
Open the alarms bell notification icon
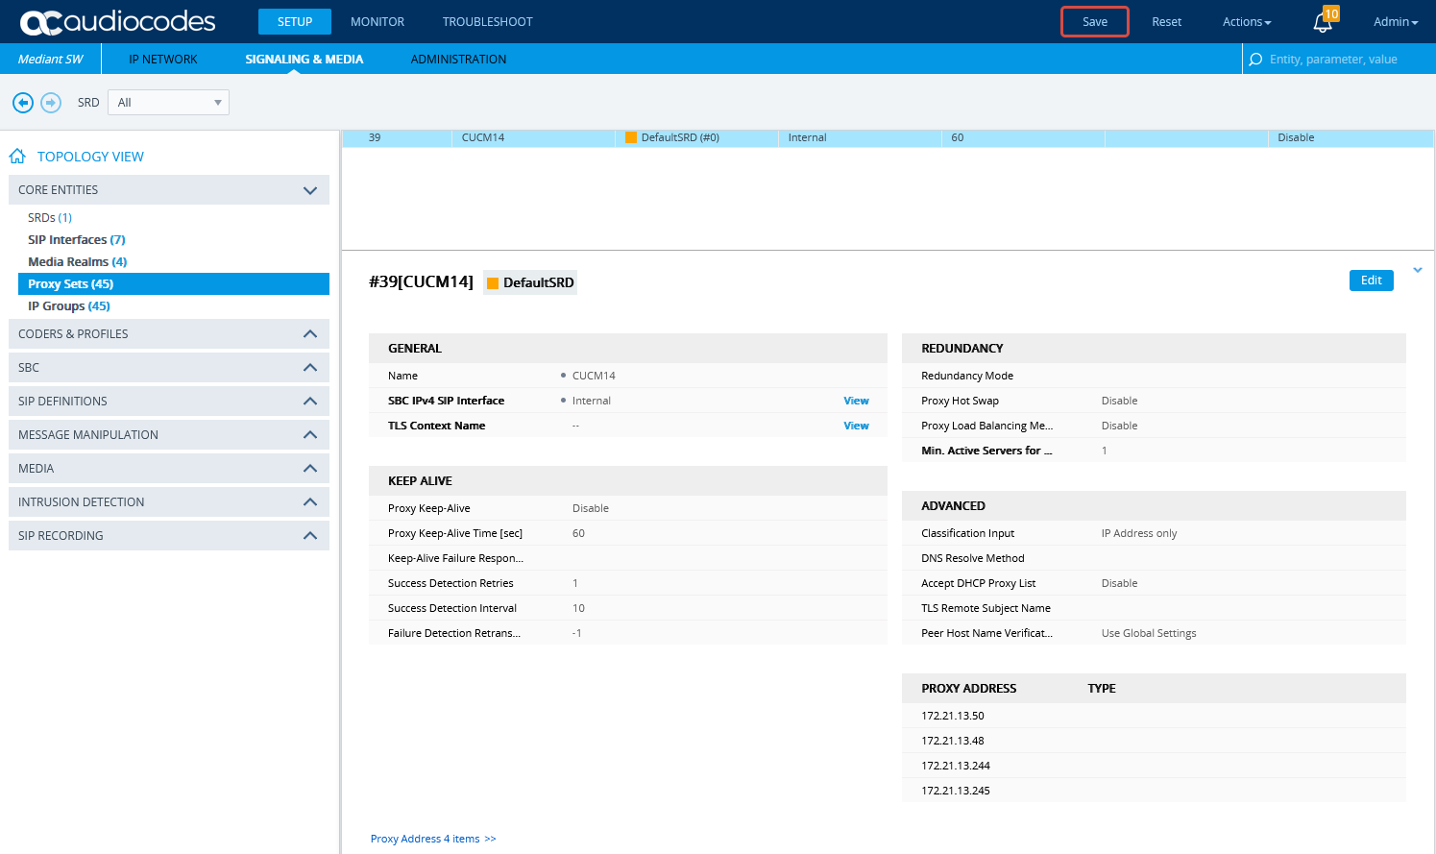click(1324, 21)
